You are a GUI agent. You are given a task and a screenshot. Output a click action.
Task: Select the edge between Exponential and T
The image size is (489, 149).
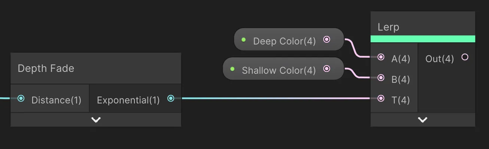[276, 98]
